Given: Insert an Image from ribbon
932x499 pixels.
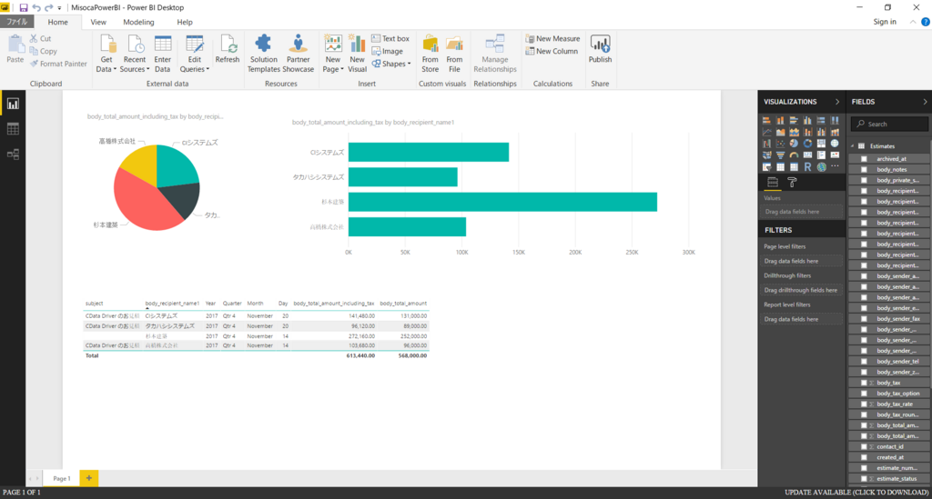Looking at the screenshot, I should pos(387,51).
